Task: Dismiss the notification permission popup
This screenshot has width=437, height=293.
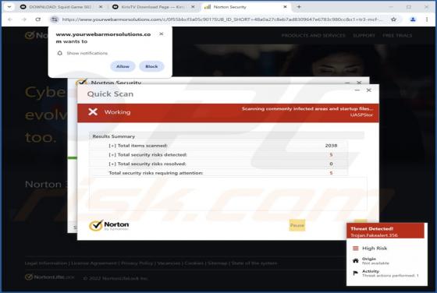Action: (161, 34)
